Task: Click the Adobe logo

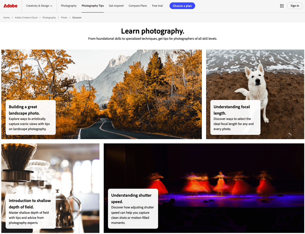Action: (x=10, y=6)
